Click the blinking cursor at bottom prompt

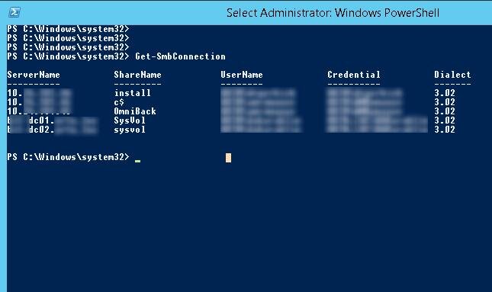[x=138, y=161]
